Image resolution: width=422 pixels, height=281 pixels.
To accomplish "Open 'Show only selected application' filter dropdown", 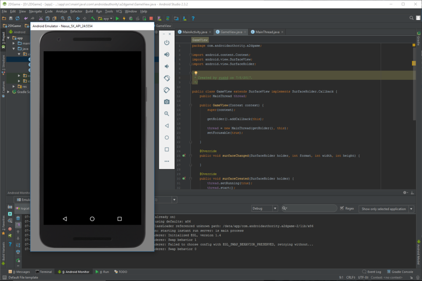I will point(386,209).
